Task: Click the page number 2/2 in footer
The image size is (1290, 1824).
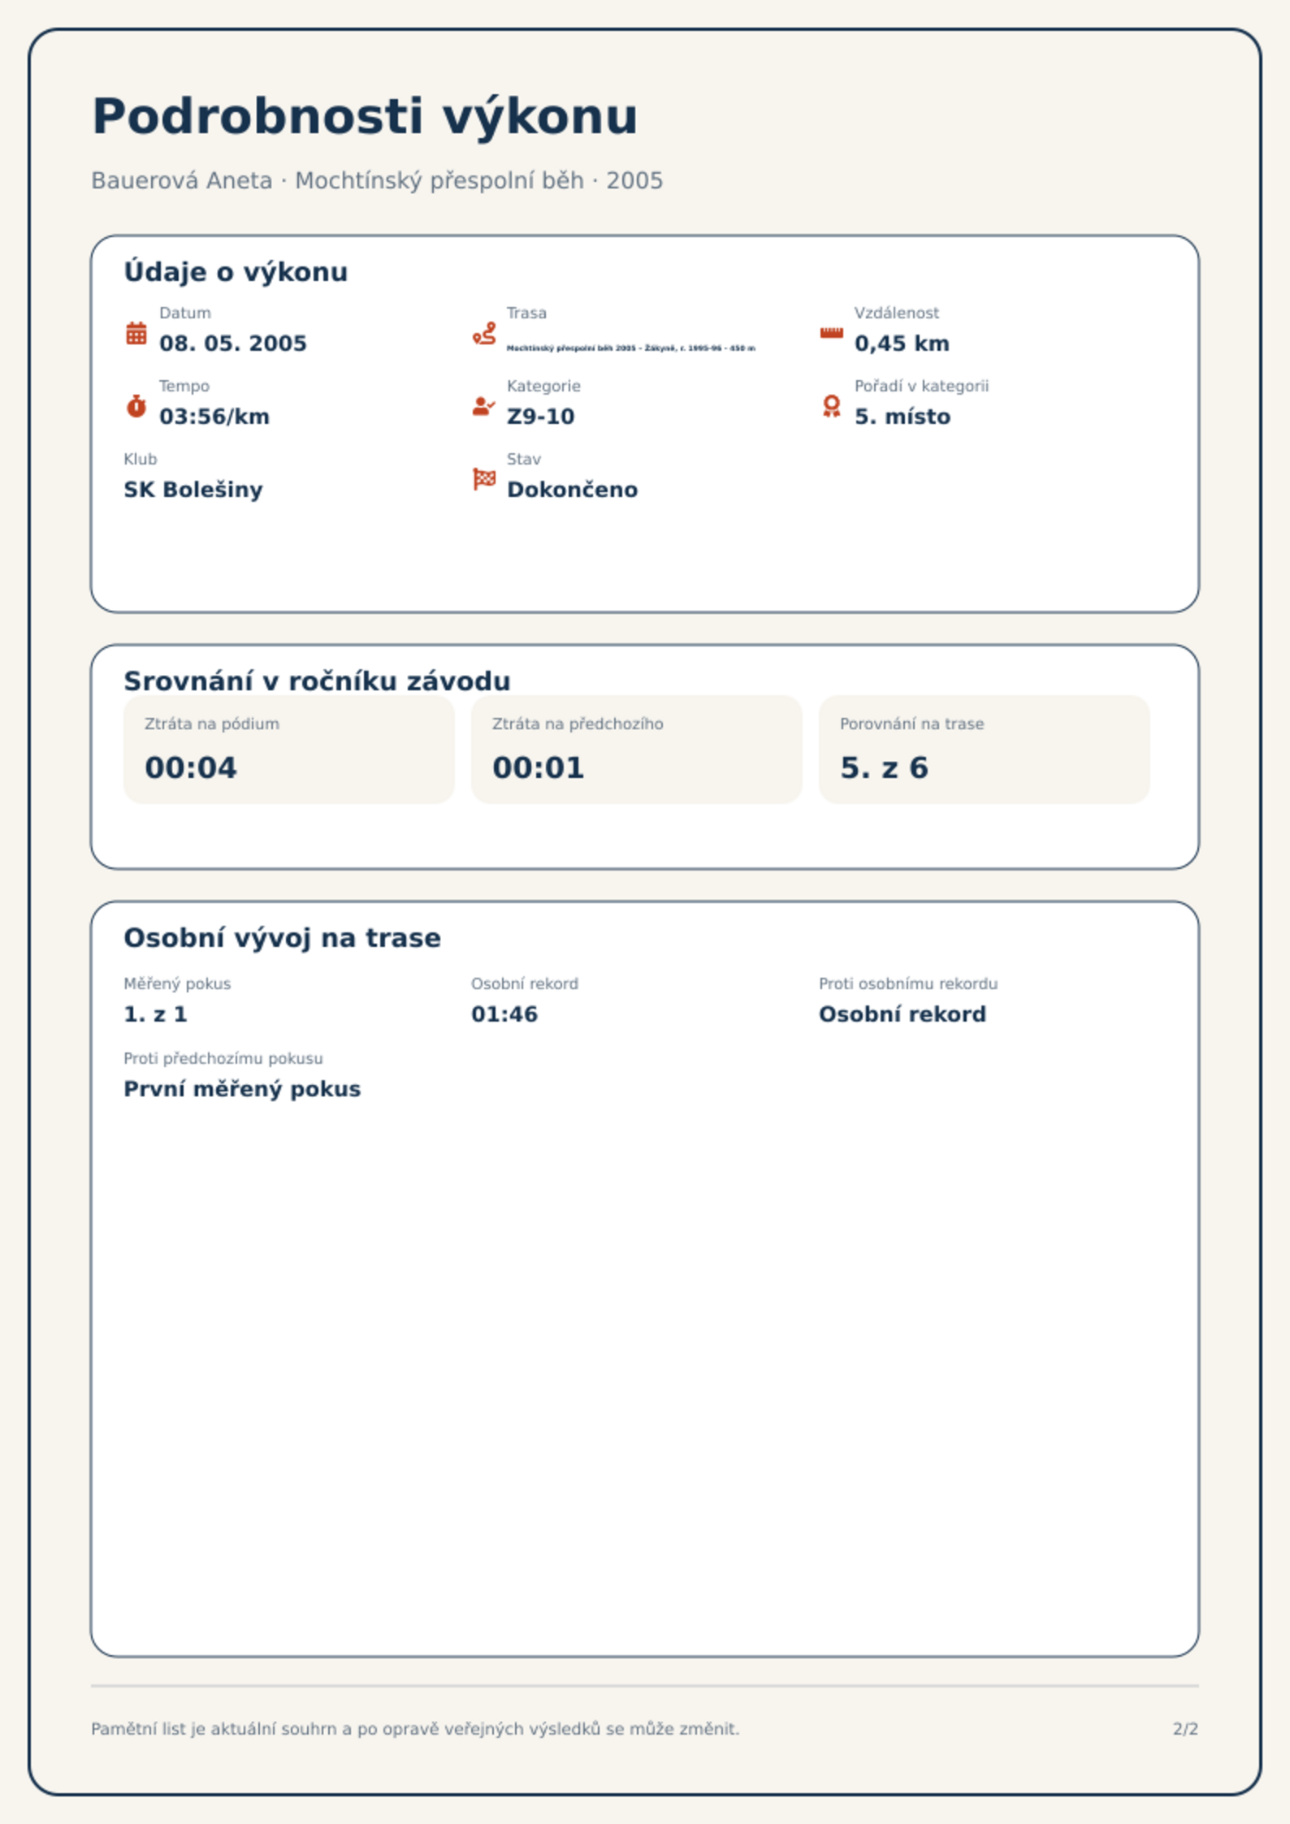Action: pos(1185,1729)
